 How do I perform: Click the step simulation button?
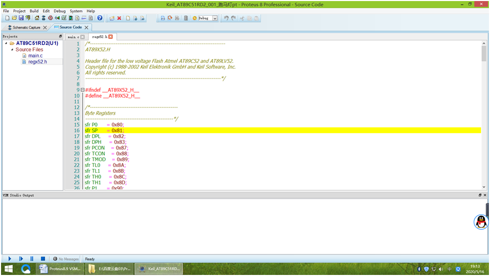pos(21,259)
